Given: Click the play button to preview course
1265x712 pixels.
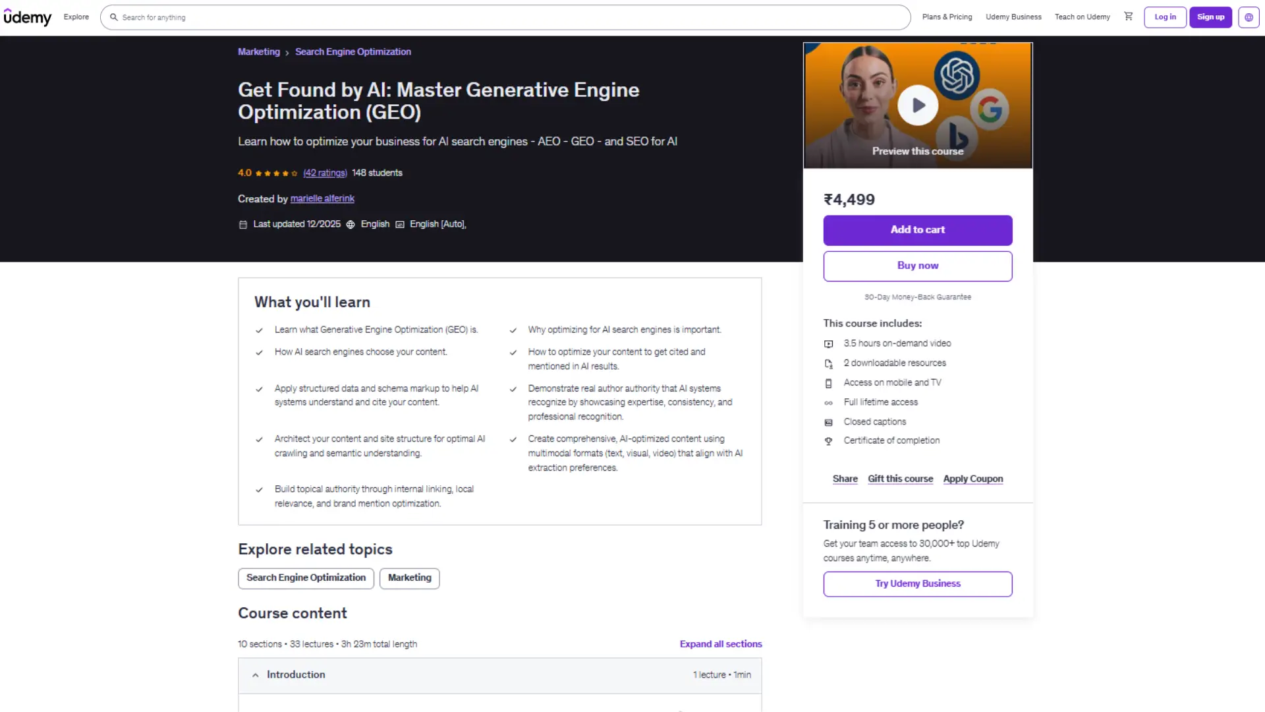Looking at the screenshot, I should click(917, 104).
